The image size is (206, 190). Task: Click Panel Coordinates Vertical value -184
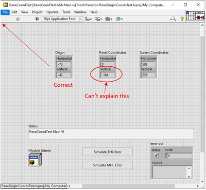pos(108,75)
